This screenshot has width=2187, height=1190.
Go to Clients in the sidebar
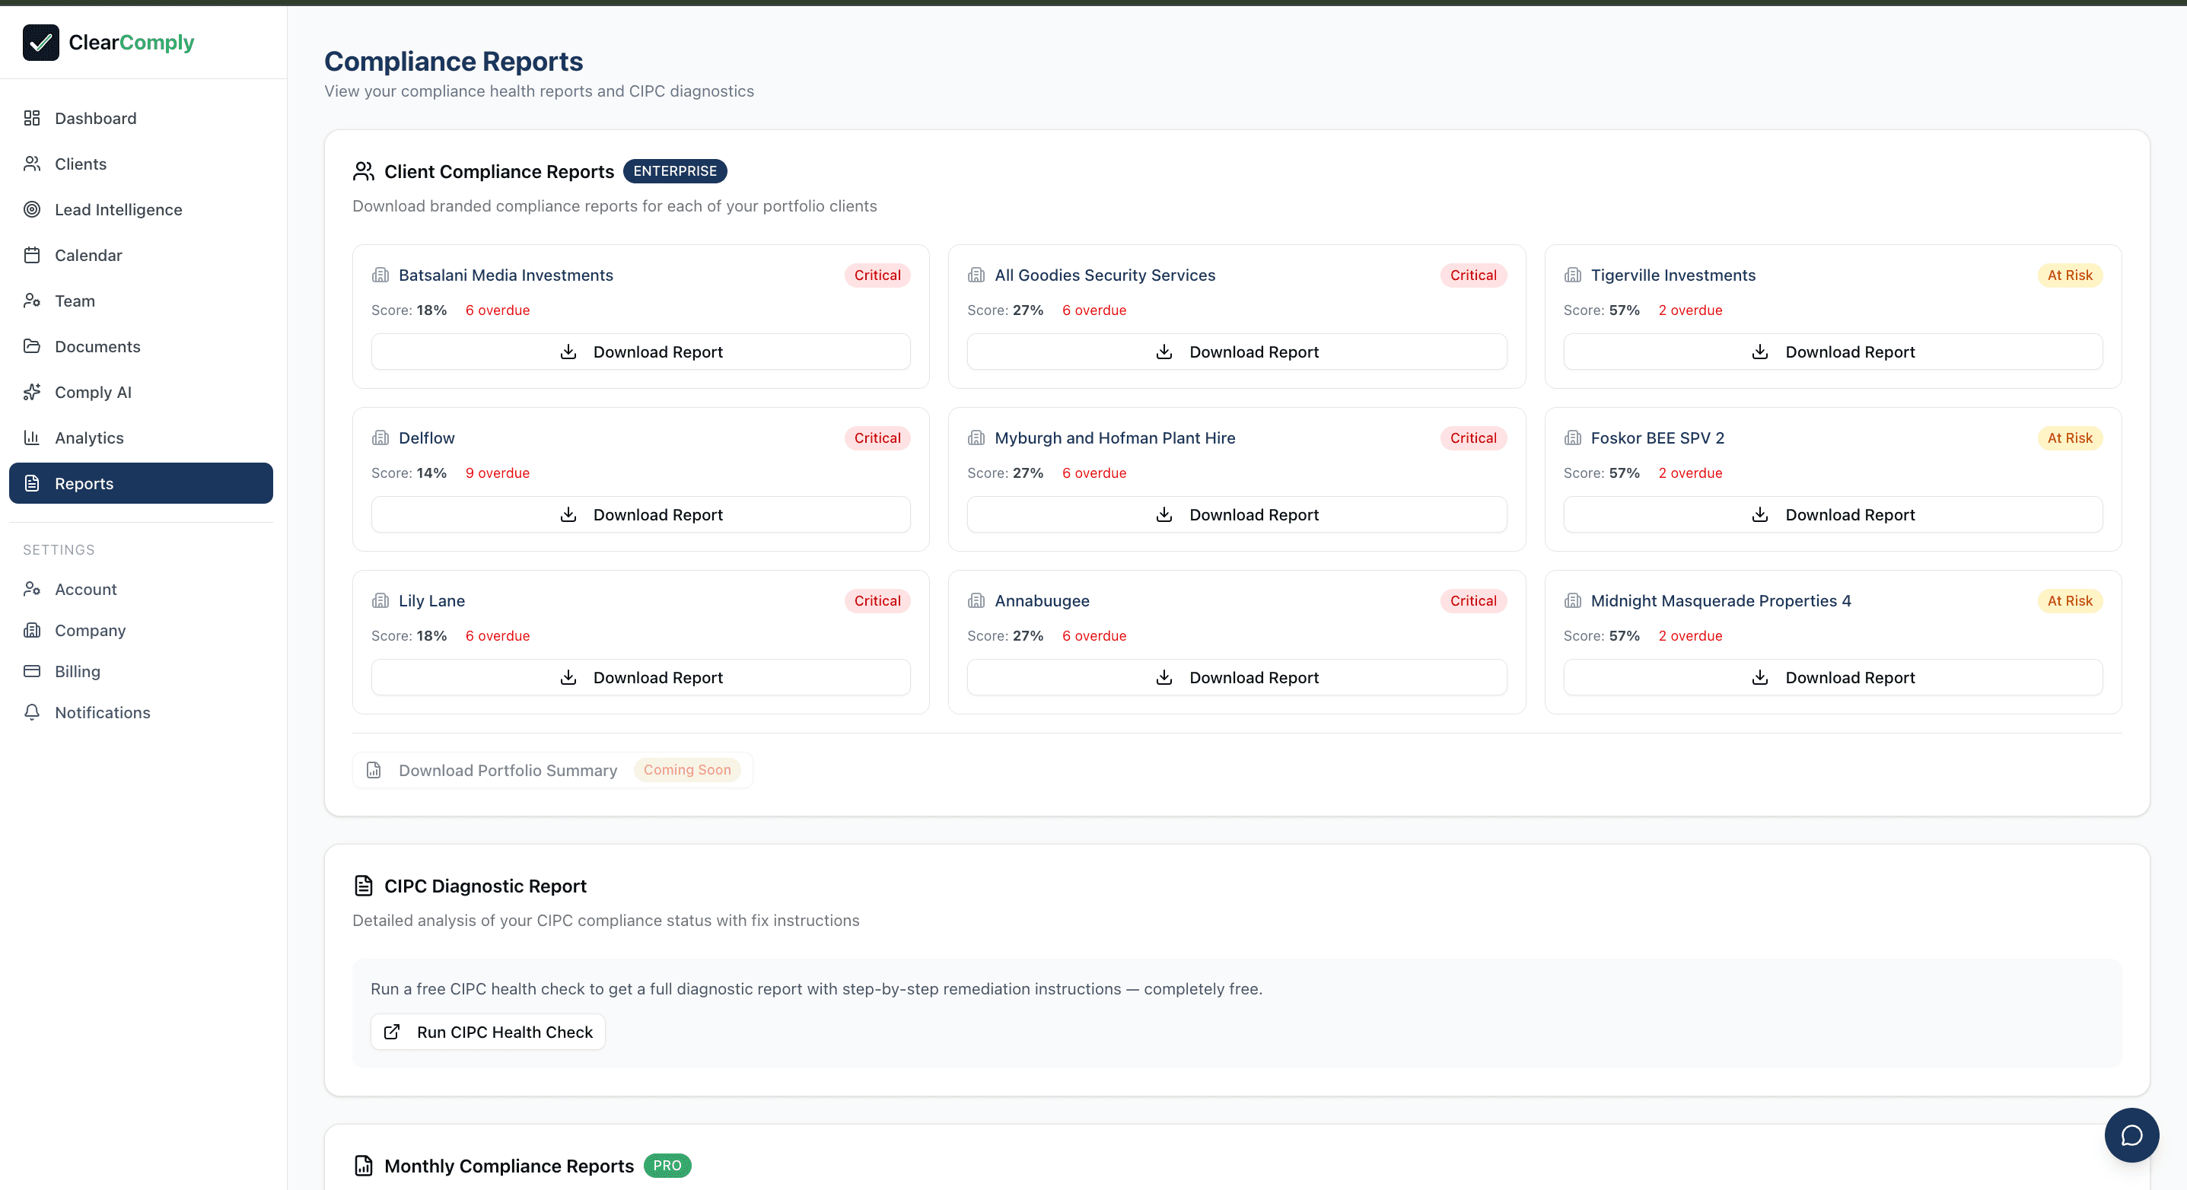[141, 164]
